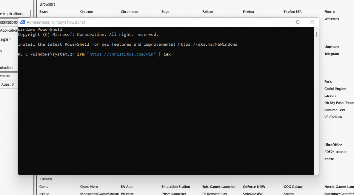Select the Godot Engine entry
This screenshot has width=354, height=195.
tap(335, 89)
